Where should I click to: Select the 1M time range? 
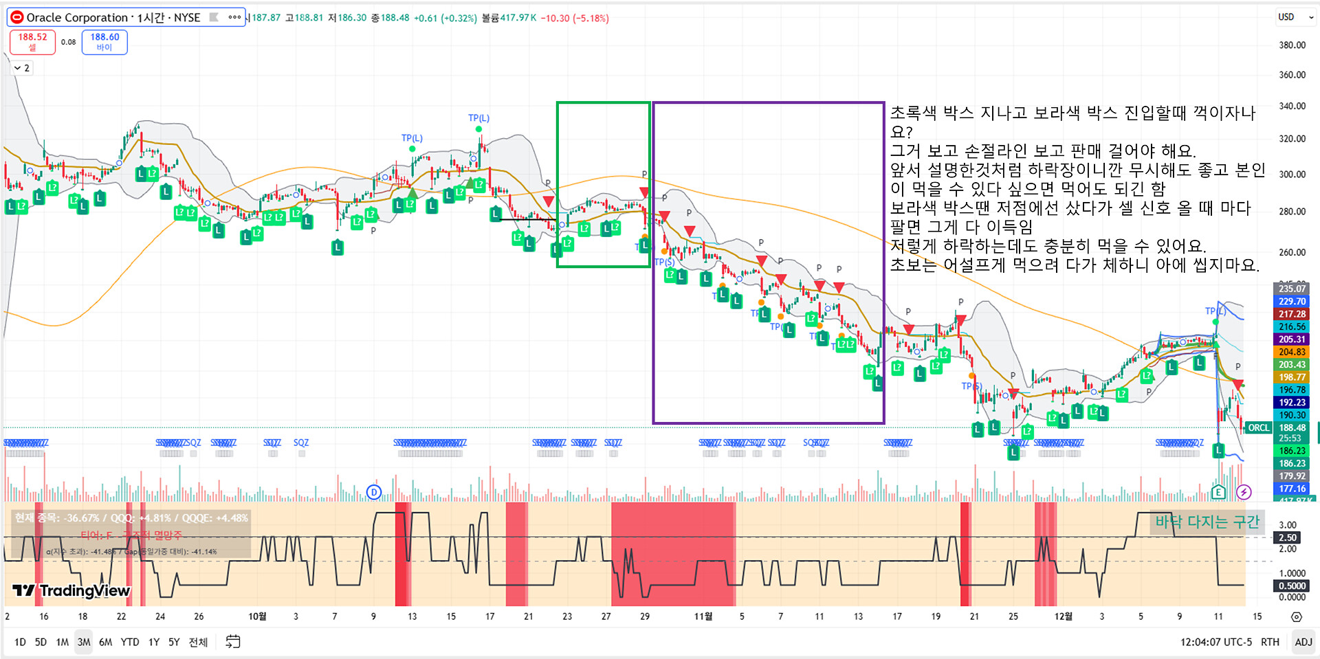(62, 642)
